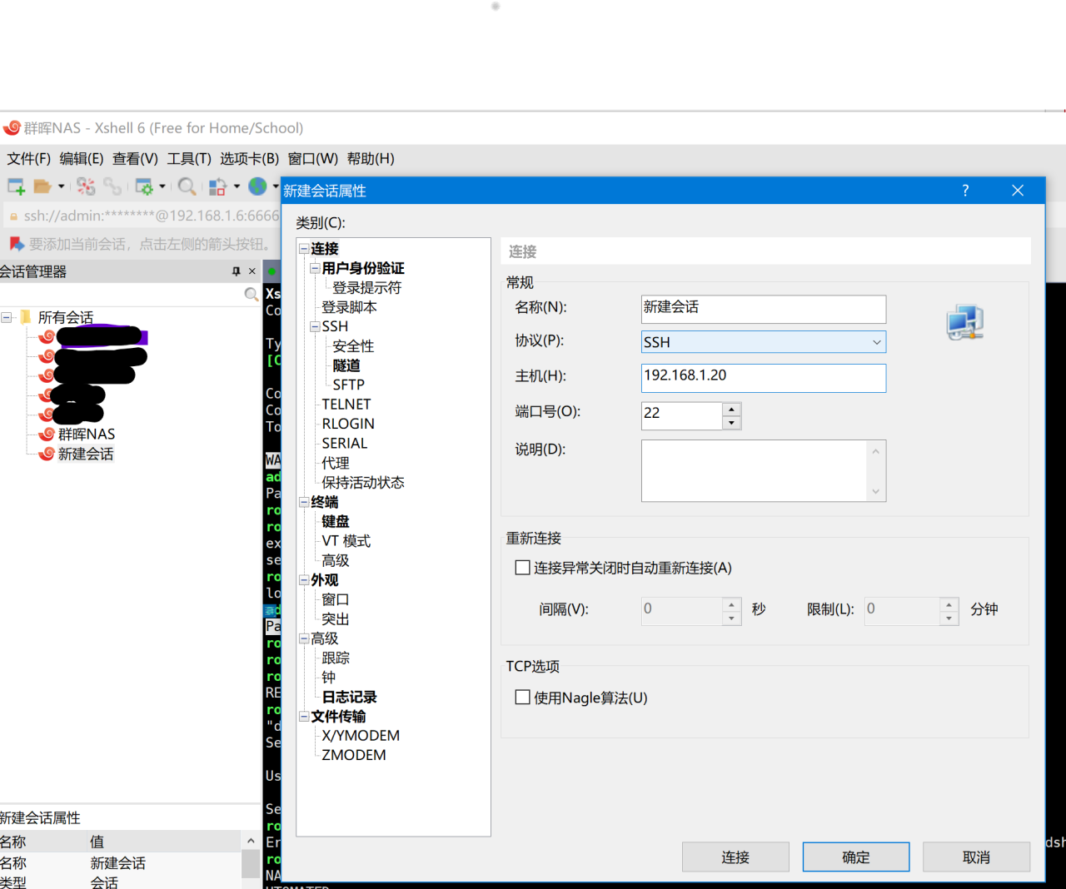Unpin the session manager panel
Screen dimensions: 1066x889
click(x=236, y=271)
